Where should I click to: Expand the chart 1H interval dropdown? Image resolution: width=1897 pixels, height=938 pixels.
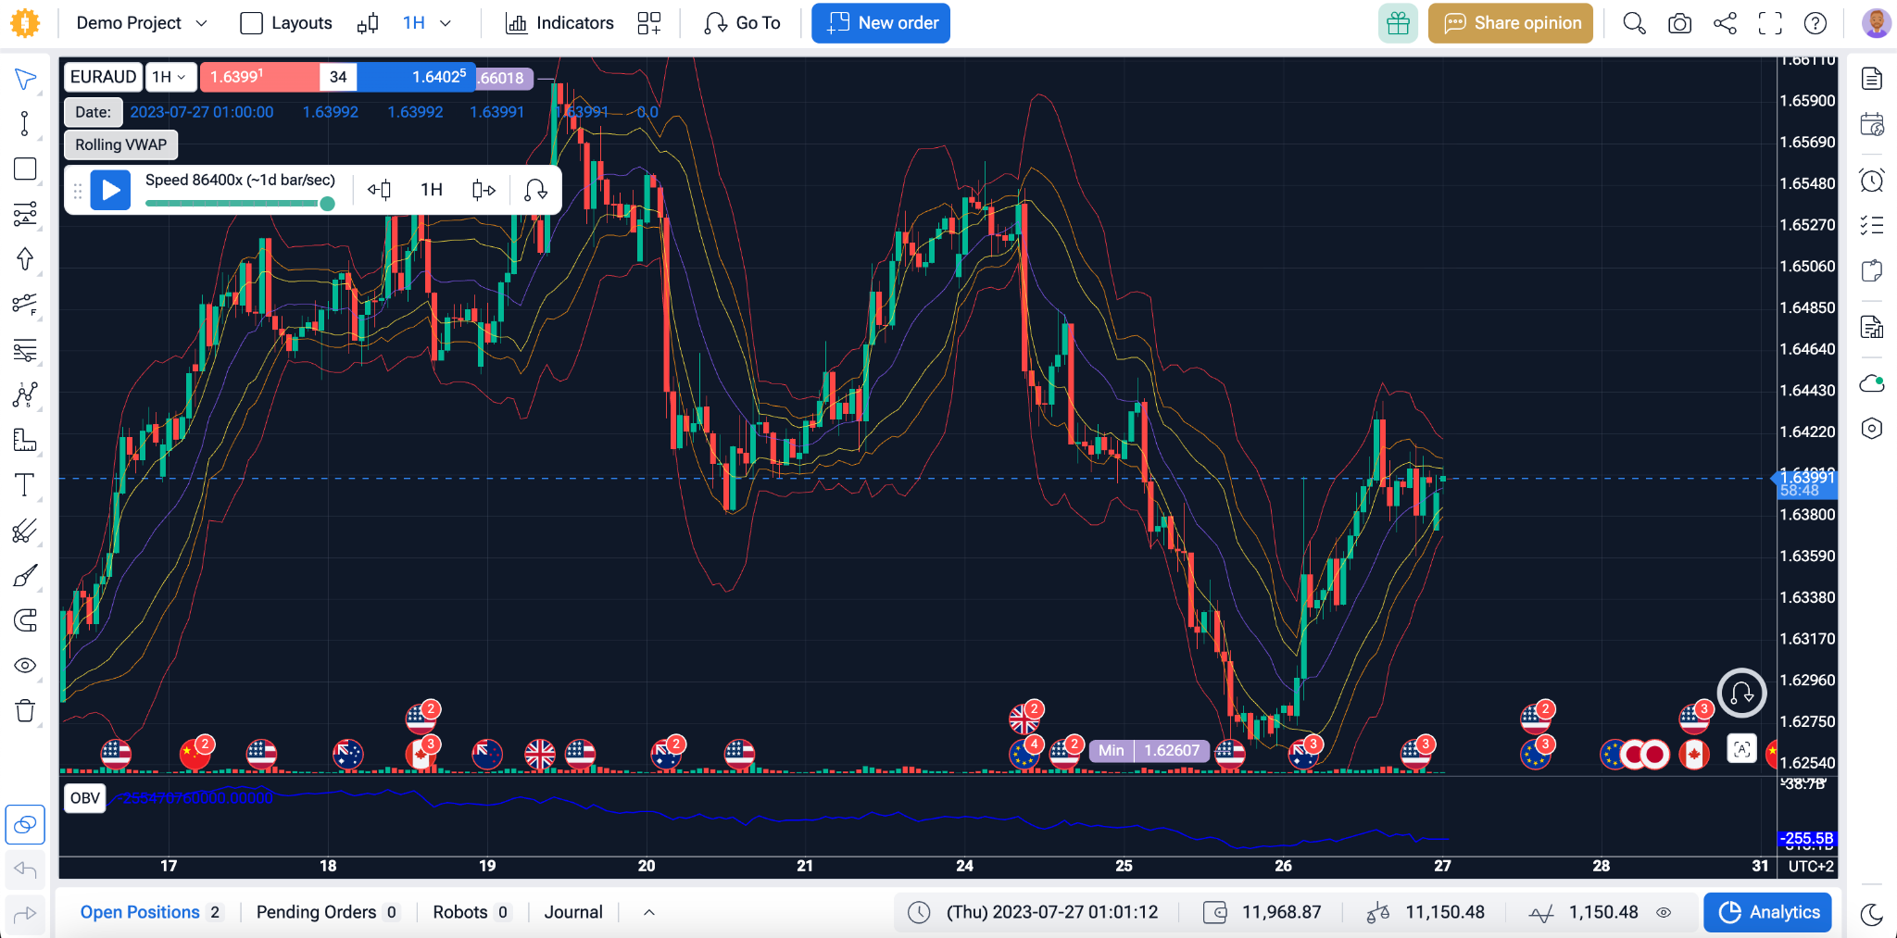(170, 77)
